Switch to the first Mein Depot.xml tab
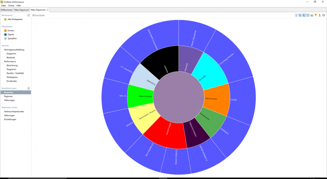 point(21,10)
